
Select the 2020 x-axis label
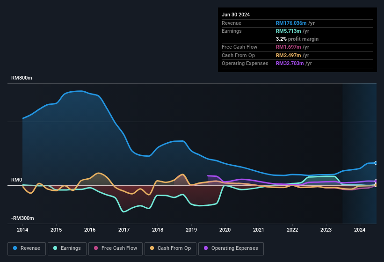pyautogui.click(x=225, y=230)
